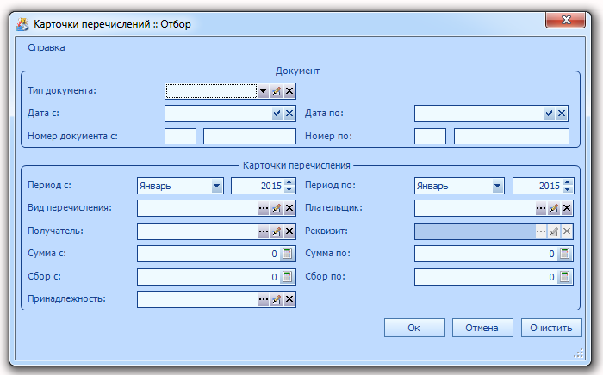The width and height of the screenshot is (603, 375).
Task: Open the calculator for Сумма с
Action: point(287,254)
